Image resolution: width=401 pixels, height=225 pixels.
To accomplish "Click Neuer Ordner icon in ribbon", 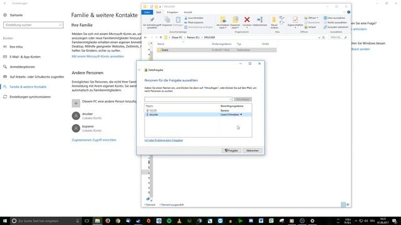I will coord(274,20).
